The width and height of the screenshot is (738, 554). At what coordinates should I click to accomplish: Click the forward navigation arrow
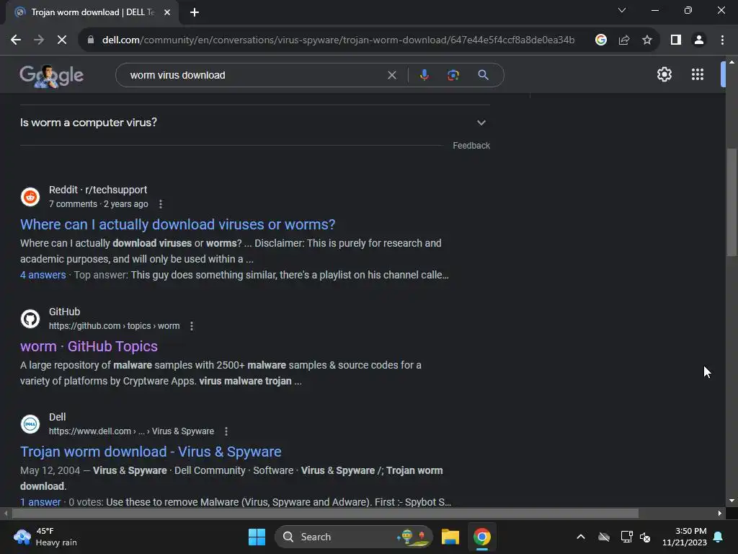coord(39,40)
